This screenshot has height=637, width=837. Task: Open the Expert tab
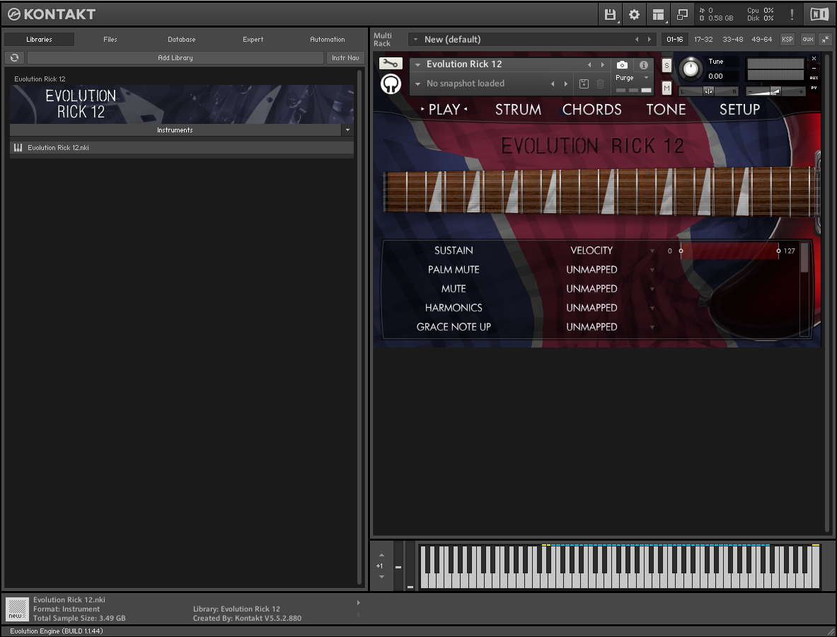click(x=253, y=40)
